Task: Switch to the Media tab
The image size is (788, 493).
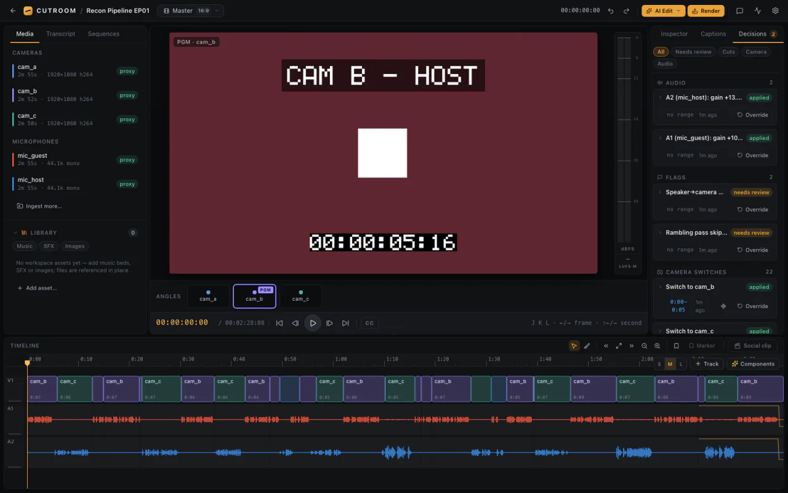Action: click(x=25, y=34)
